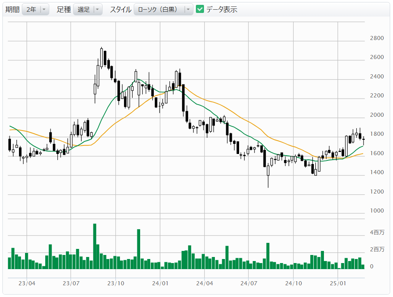The height and width of the screenshot is (297, 393).
Task: Click the 期間 label text
Action: click(x=12, y=10)
